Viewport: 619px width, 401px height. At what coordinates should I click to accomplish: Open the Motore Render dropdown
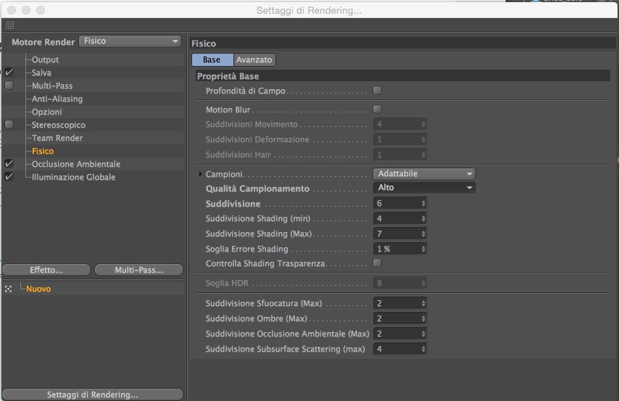(130, 41)
